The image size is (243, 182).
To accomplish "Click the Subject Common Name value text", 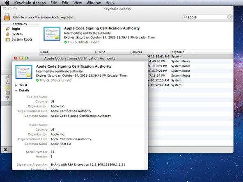I will click(x=81, y=116).
